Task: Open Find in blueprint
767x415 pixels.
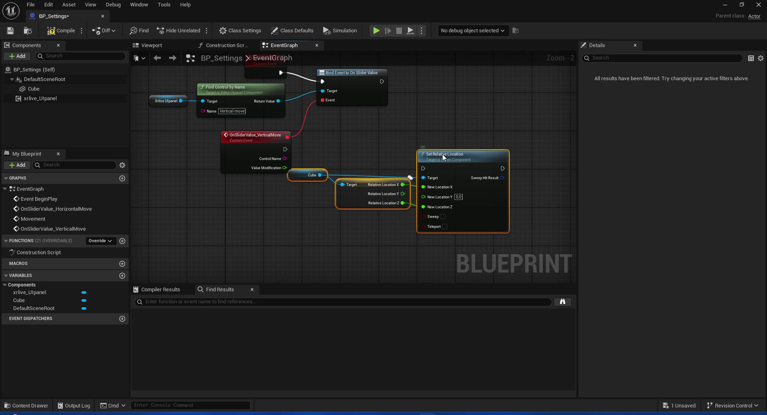Action: (x=139, y=31)
